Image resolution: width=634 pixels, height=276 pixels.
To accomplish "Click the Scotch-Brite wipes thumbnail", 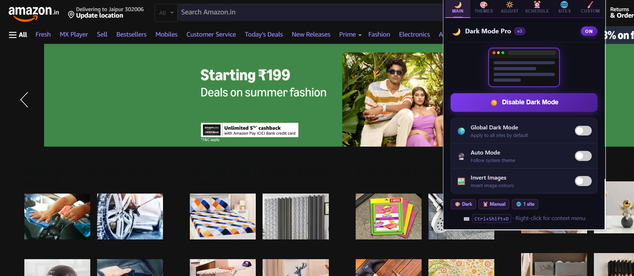I will coord(389,216).
